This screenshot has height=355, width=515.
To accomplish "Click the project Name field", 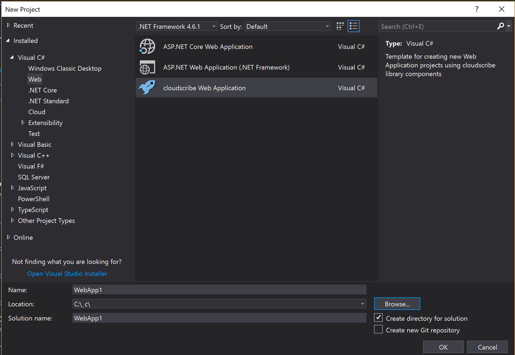I will point(219,290).
